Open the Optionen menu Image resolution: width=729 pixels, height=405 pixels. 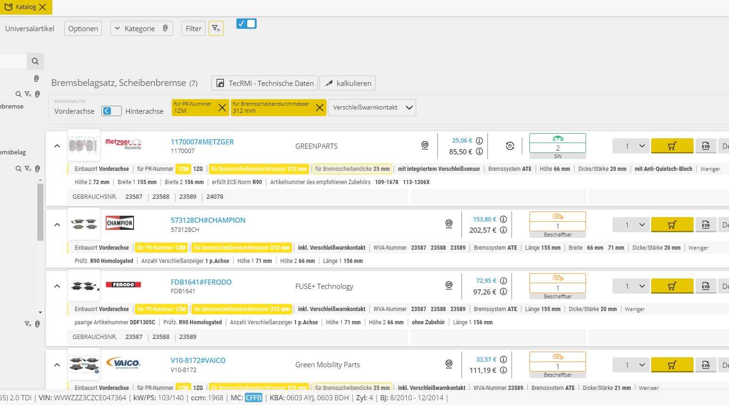click(83, 28)
